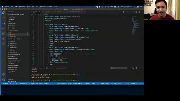This screenshot has height=101, width=180.
Task: Click the git branch indicator in status bar
Action: pyautogui.click(x=5, y=84)
